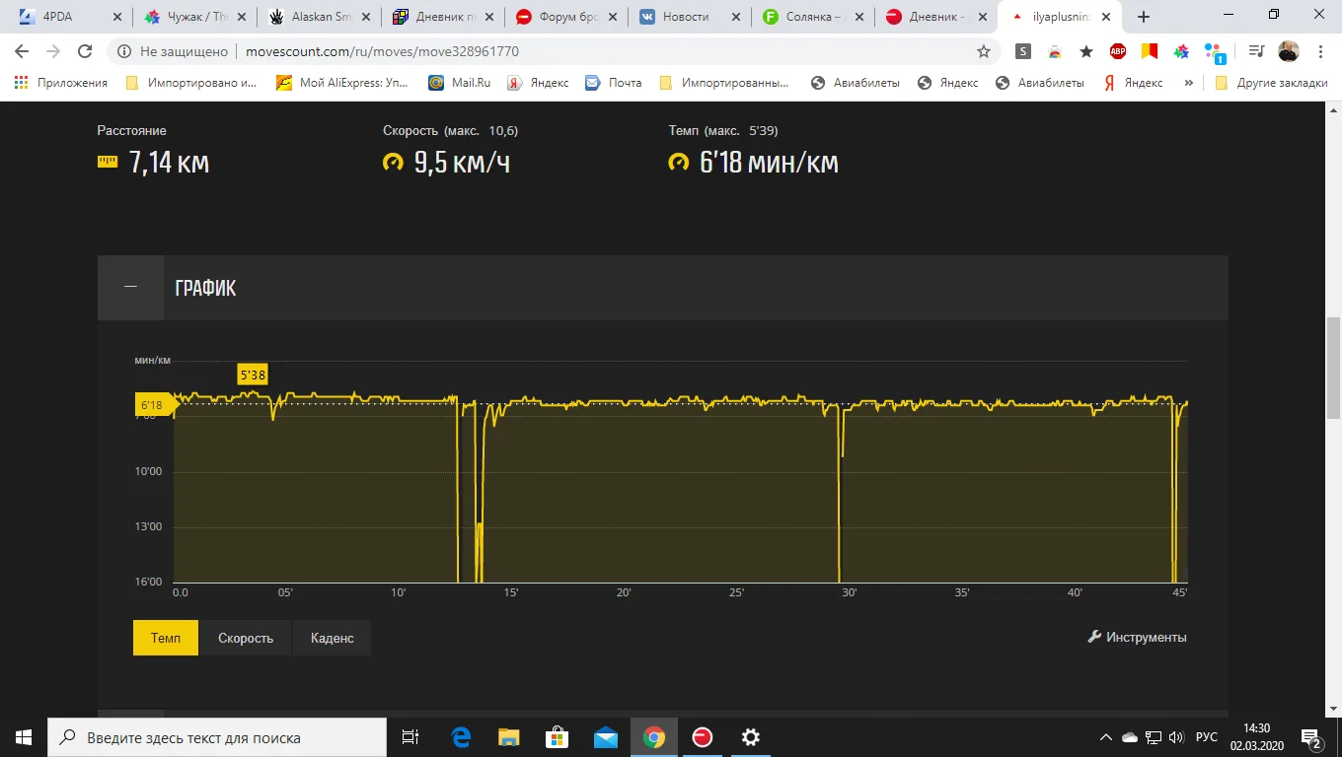Open a new browser tab
Viewport: 1342px width, 757px height.
(1144, 17)
